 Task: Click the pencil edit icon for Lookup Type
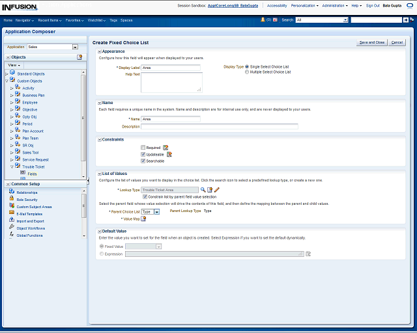(217, 189)
